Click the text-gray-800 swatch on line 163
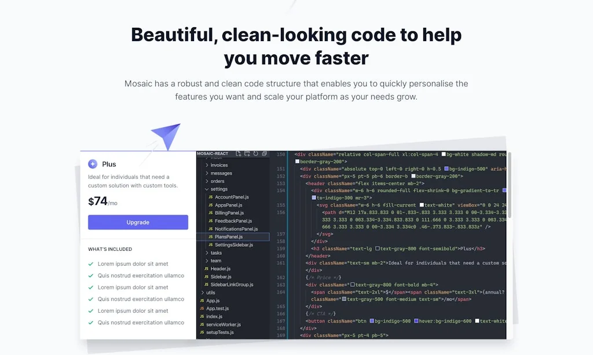Image resolution: width=593 pixels, height=355 pixels. pos(352,285)
